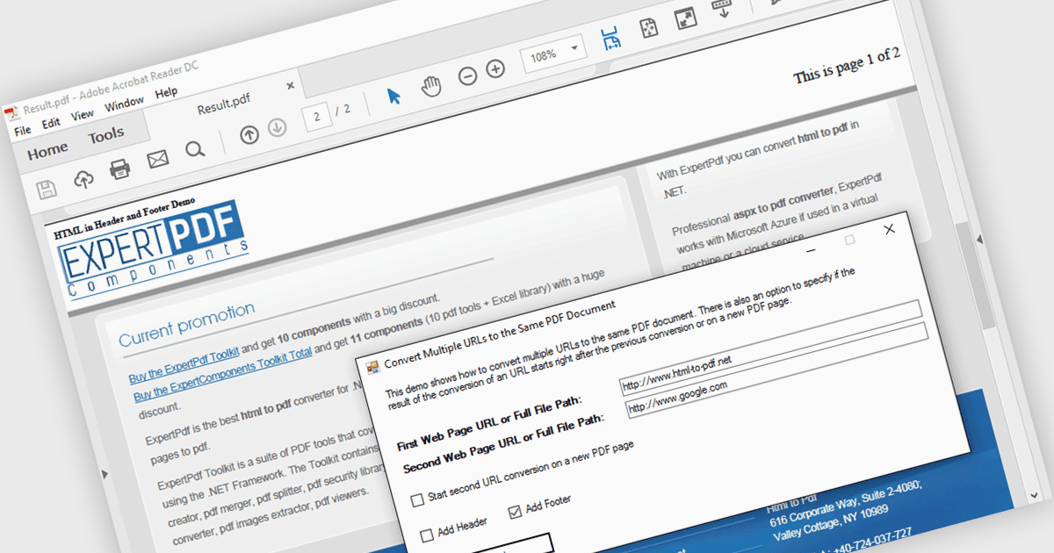The image size is (1054, 553).
Task: Open the Window menu
Action: (x=125, y=103)
